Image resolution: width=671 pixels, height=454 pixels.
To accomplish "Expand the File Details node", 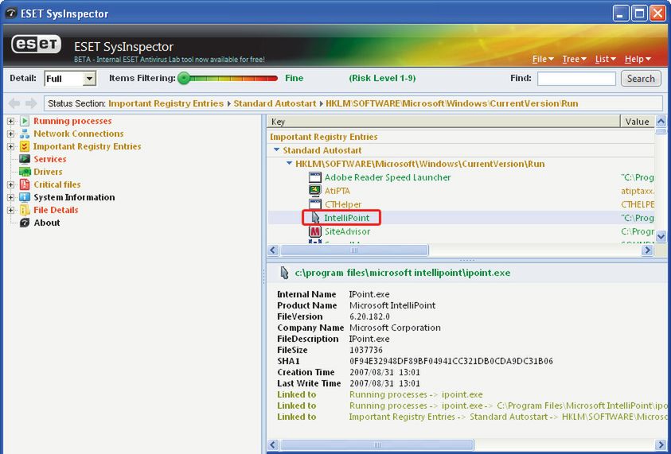I will [x=10, y=211].
